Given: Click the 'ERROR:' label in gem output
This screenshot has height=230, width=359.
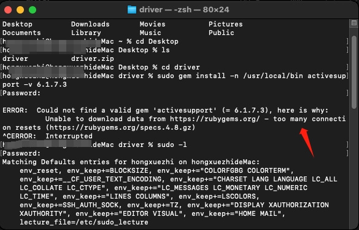Looking at the screenshot, I should coord(15,110).
